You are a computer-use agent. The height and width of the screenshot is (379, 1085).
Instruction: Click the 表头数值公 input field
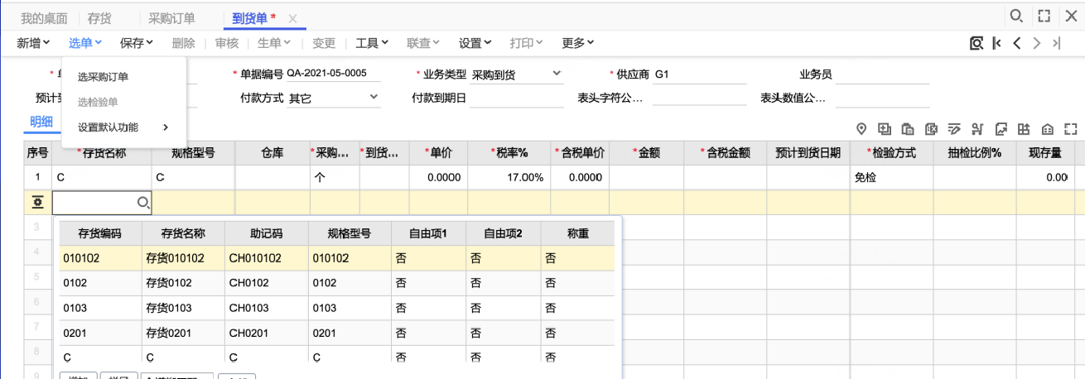882,98
